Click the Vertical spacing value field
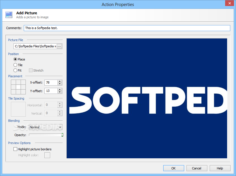The image size is (236, 176). pos(51,113)
